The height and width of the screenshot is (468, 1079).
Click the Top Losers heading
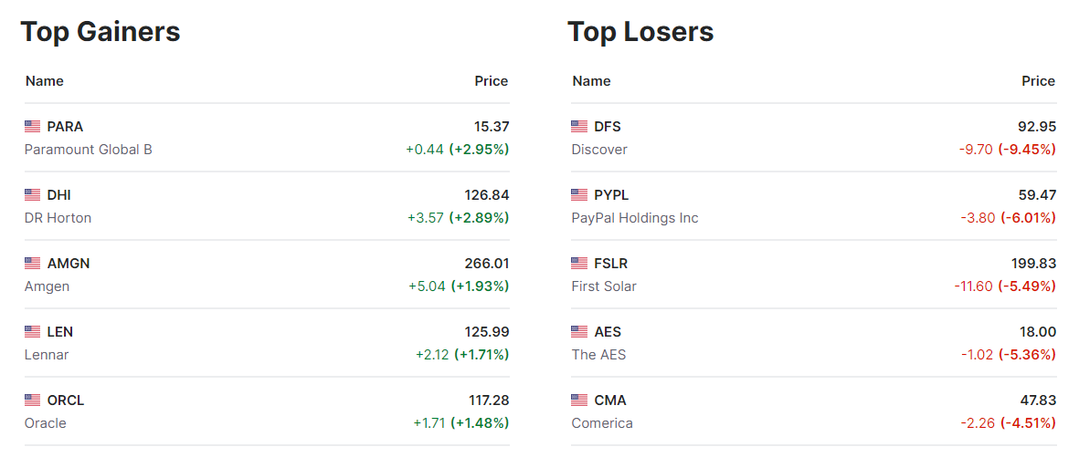click(640, 32)
